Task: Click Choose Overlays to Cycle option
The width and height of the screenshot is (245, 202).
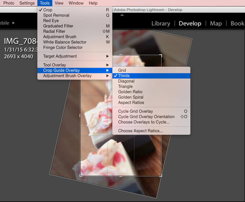Action: click(144, 122)
